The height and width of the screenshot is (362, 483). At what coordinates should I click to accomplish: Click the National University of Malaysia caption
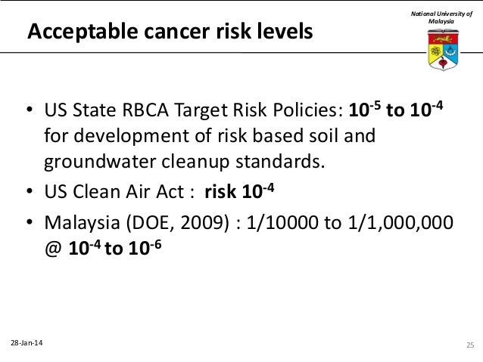441,17
